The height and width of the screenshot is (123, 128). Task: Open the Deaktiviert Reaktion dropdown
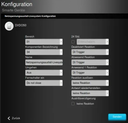(90, 52)
